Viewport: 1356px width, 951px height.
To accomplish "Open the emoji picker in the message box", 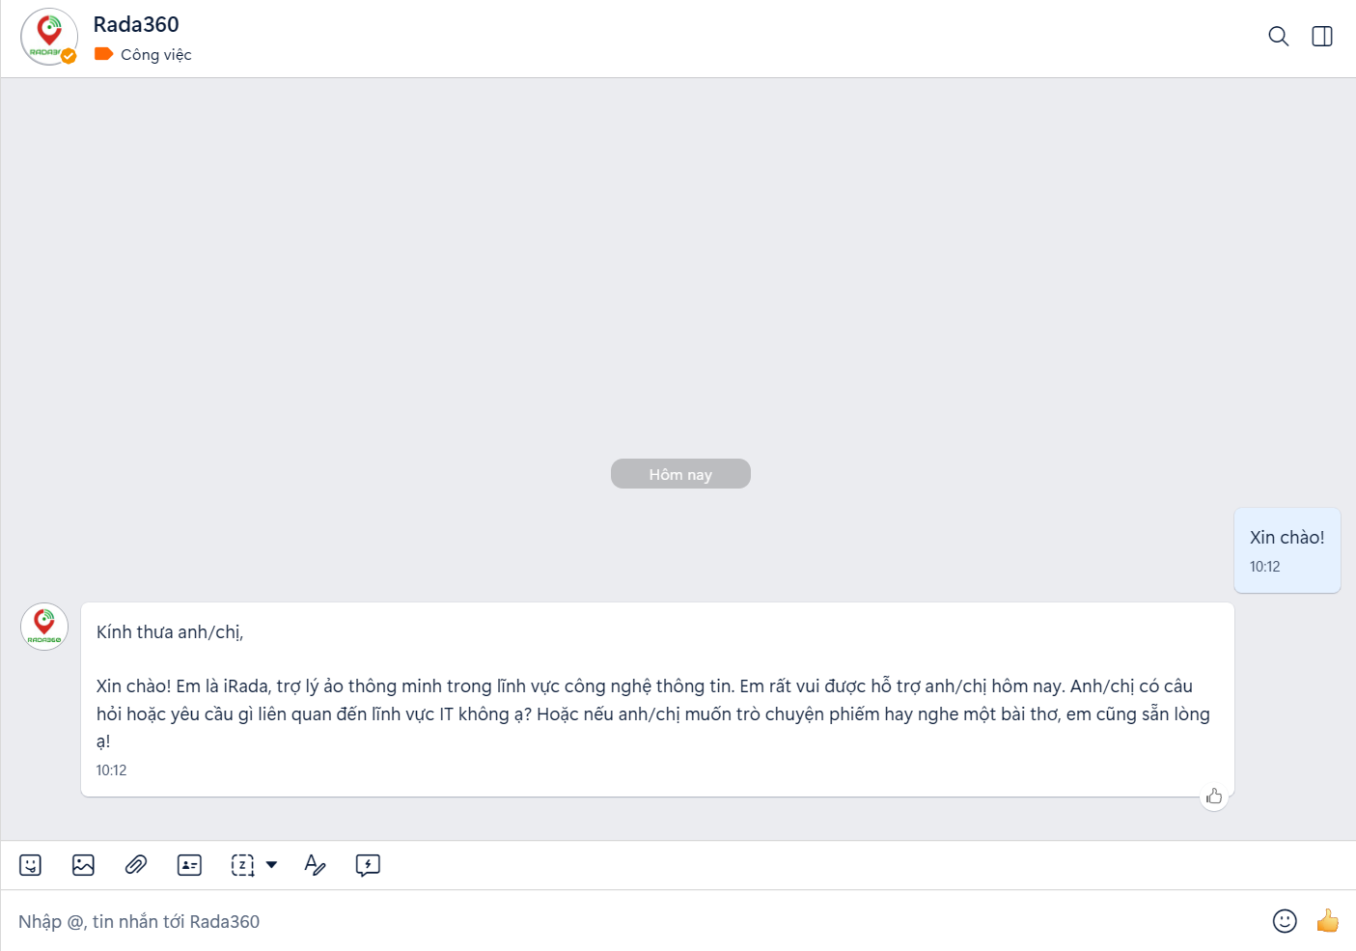I will coord(1285,921).
